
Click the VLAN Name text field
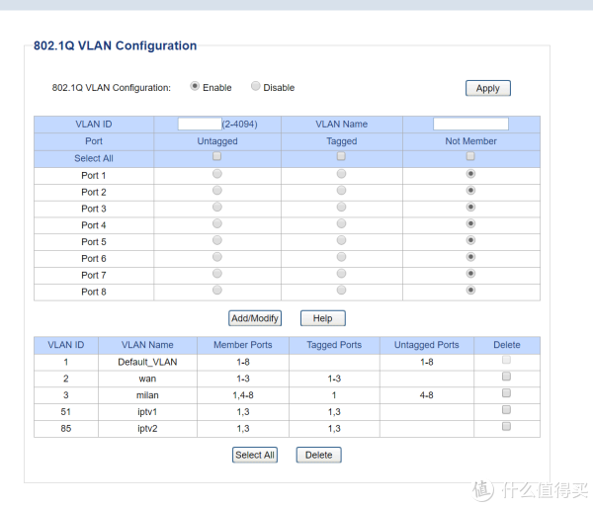(470, 125)
